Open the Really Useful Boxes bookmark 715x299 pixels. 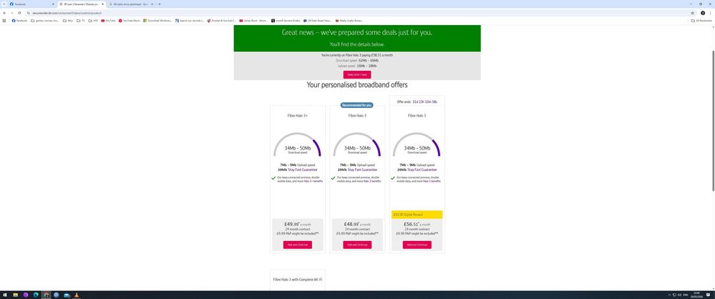coord(349,21)
